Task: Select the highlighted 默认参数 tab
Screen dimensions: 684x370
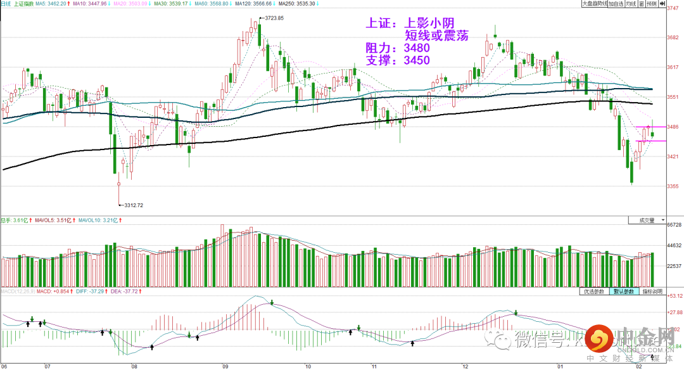Action: 623,291
